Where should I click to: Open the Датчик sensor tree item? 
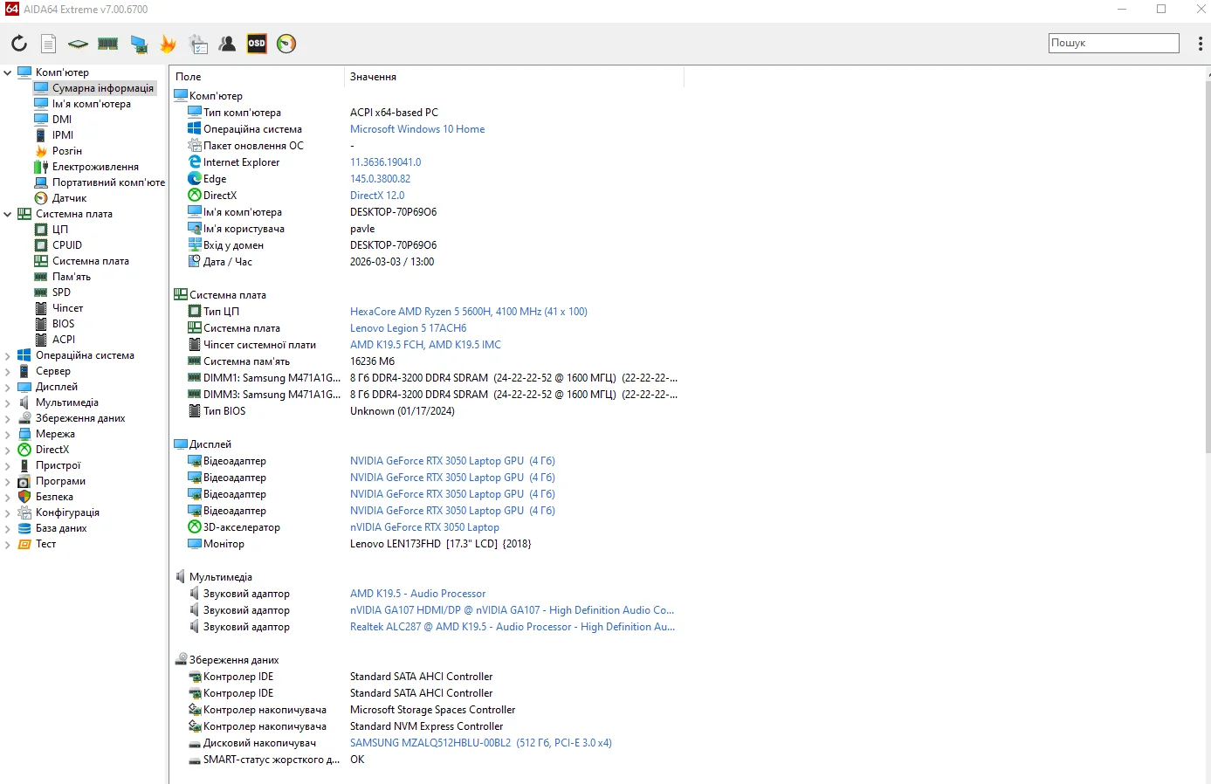69,198
